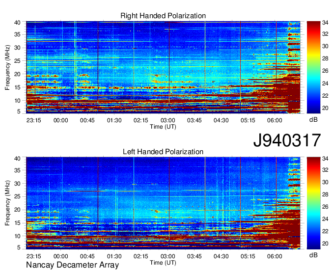
Task: Click the '30' dB value on Left Handed colorbar
Action: [x=325, y=182]
